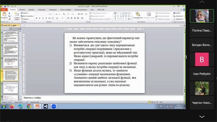Click the Increase Indent icon
The image size is (217, 122).
82,14
